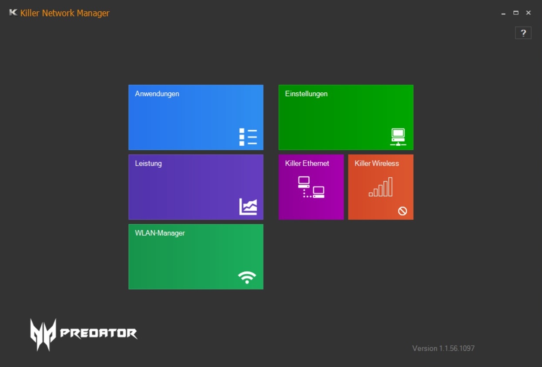The width and height of the screenshot is (542, 367).
Task: Click the Killer K logo in title bar
Action: (x=13, y=13)
